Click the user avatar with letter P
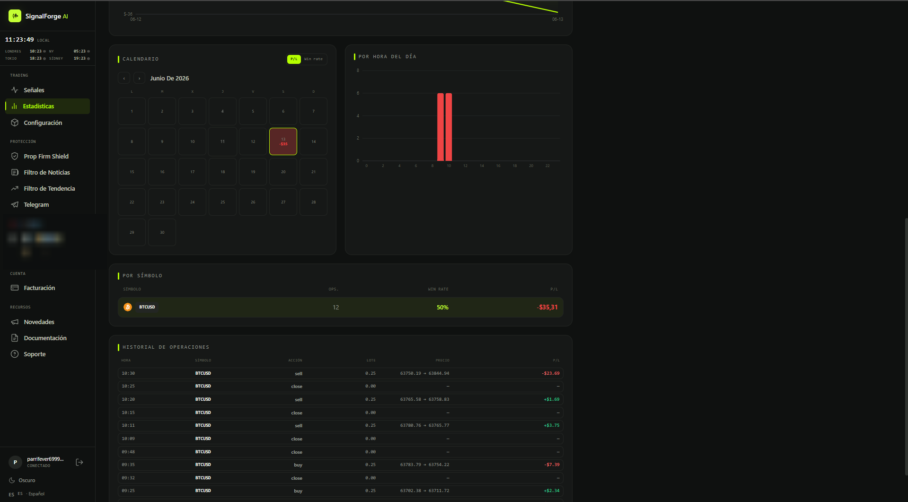 [15, 462]
